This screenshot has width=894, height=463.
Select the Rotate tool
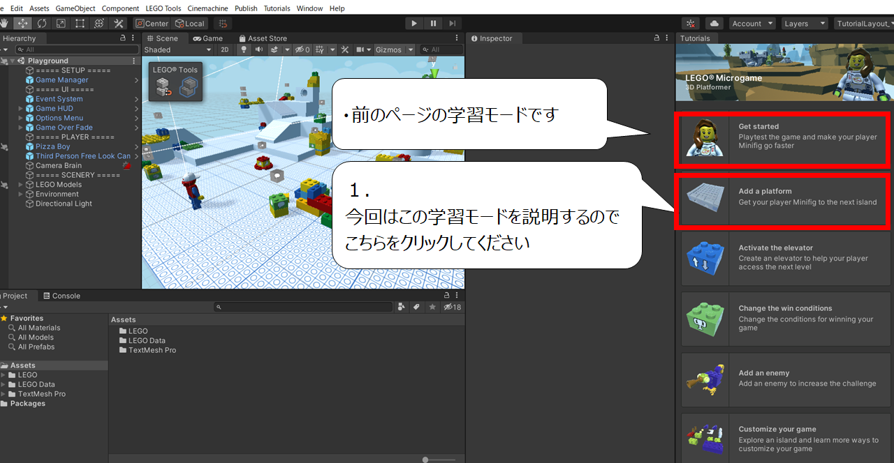click(x=42, y=23)
